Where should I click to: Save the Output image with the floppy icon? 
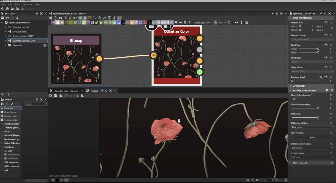(56, 95)
